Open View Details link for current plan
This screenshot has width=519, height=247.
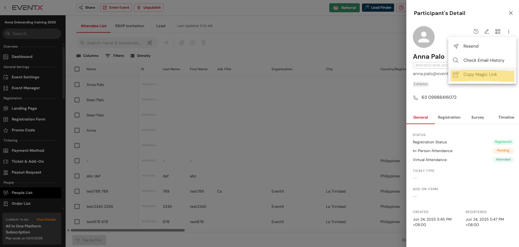pyautogui.click(x=46, y=220)
